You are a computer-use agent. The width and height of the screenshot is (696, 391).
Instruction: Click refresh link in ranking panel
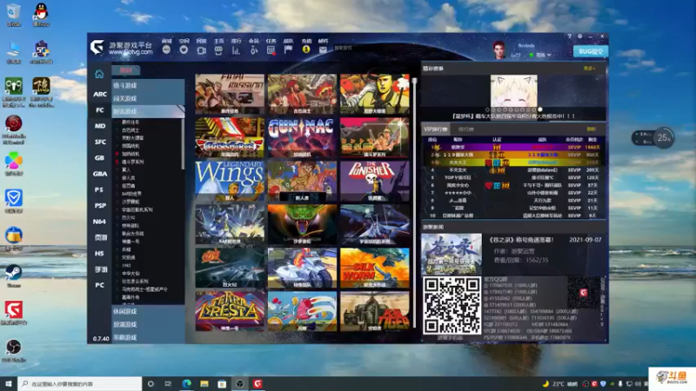point(591,129)
